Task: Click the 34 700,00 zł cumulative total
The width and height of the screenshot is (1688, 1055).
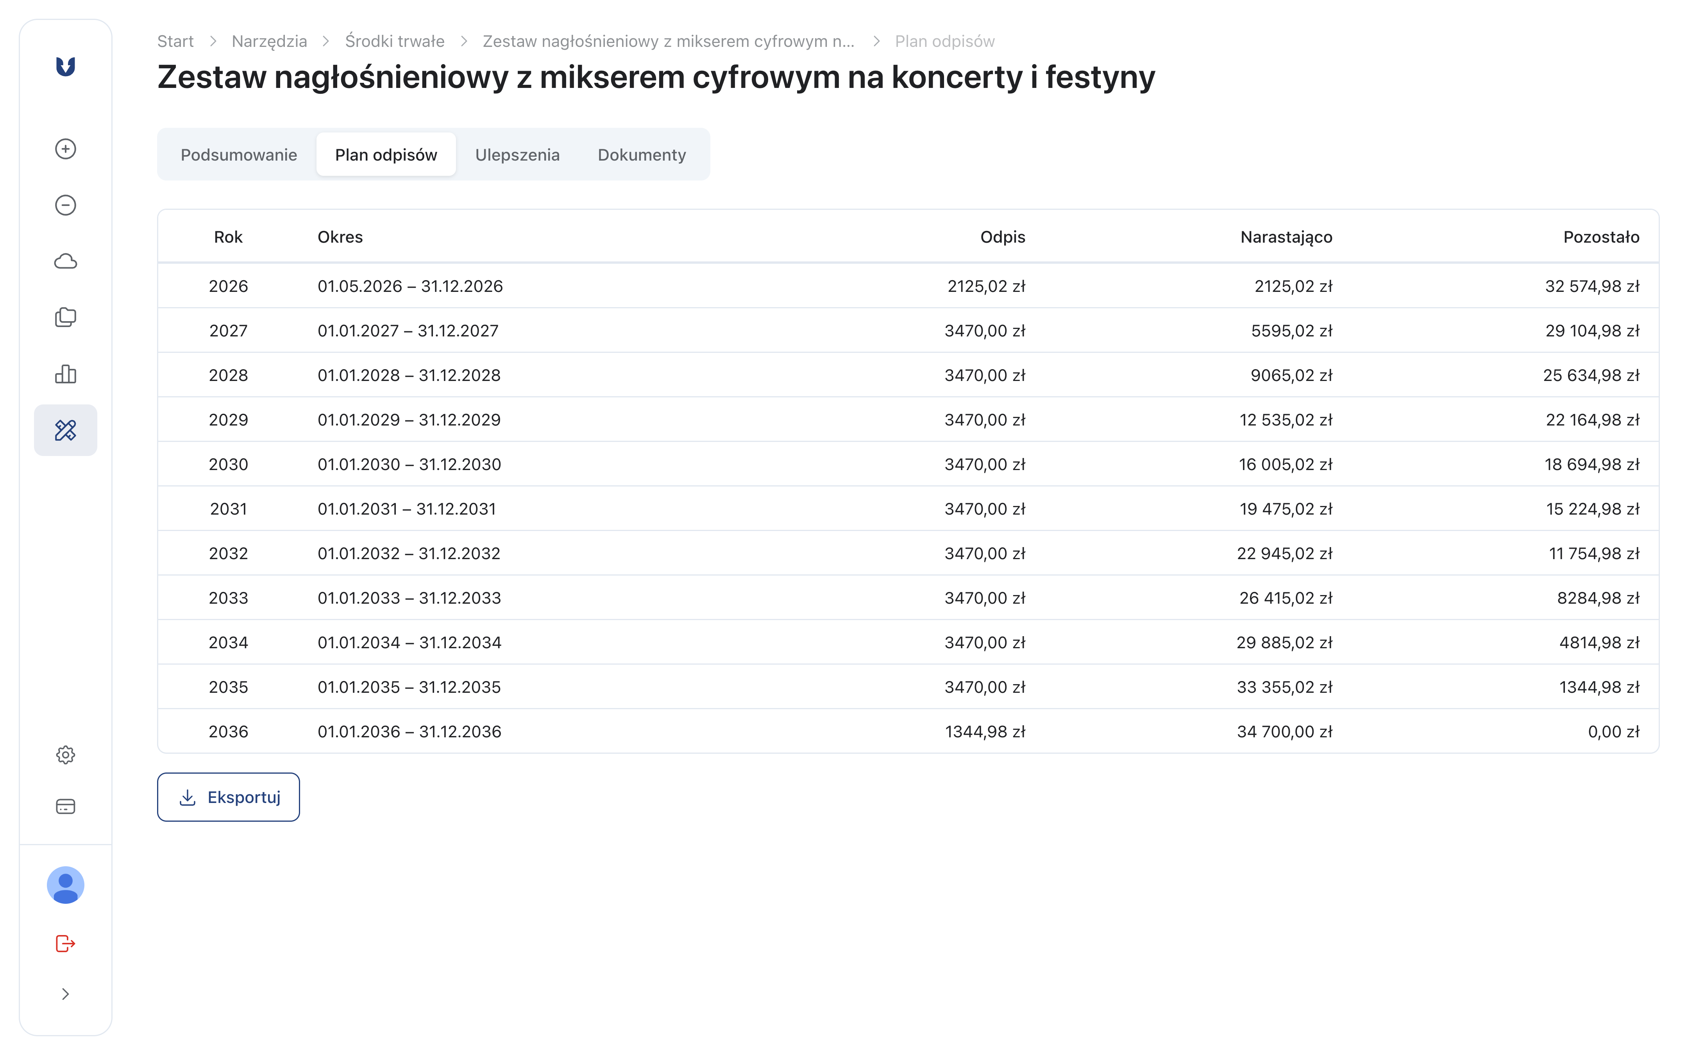Action: point(1284,732)
